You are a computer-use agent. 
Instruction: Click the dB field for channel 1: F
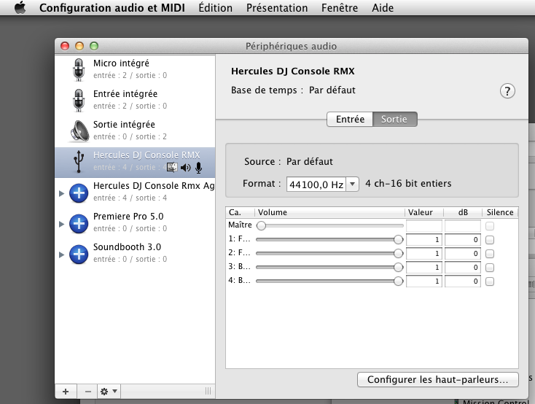(x=463, y=240)
